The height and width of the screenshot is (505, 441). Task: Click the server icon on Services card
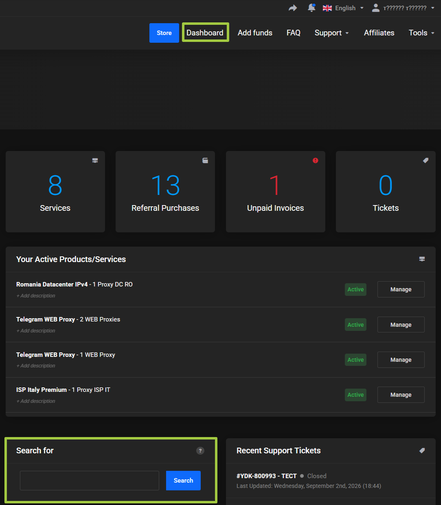point(95,160)
